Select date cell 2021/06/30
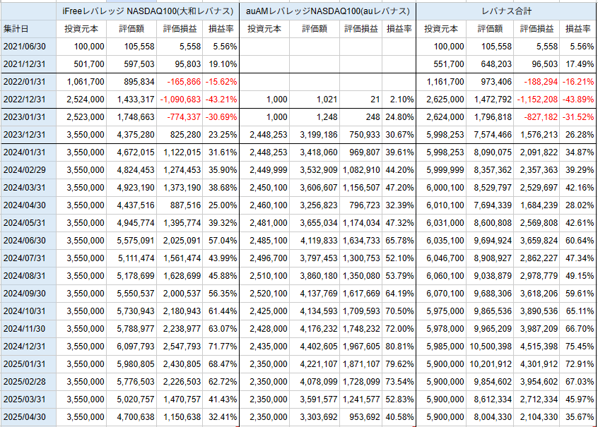Viewport: 598px width, 427px height. click(x=28, y=47)
